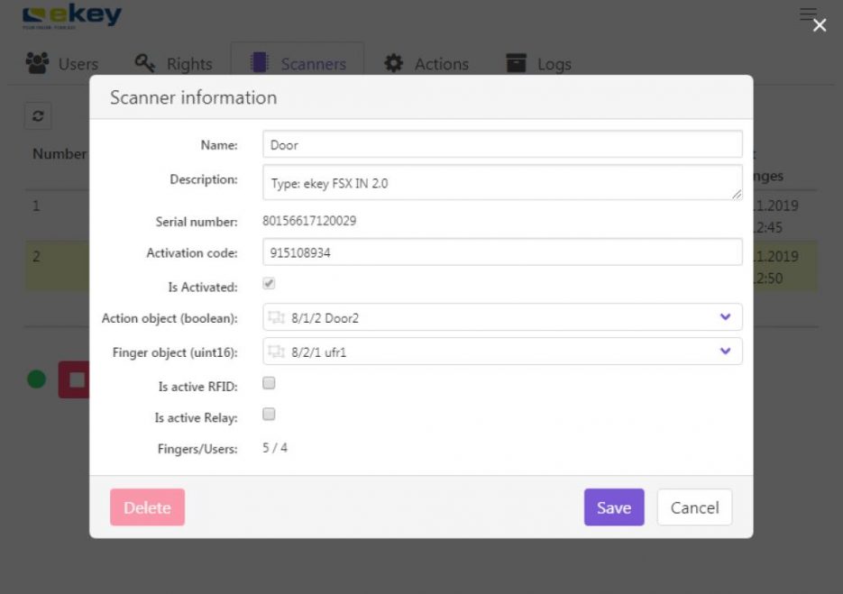The height and width of the screenshot is (594, 843).
Task: Expand Action object dropdown chevron
Action: [x=725, y=317]
